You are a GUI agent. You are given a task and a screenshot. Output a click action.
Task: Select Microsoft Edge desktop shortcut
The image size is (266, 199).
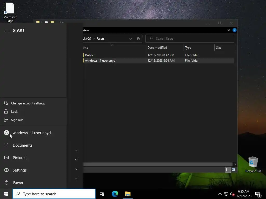click(10, 12)
